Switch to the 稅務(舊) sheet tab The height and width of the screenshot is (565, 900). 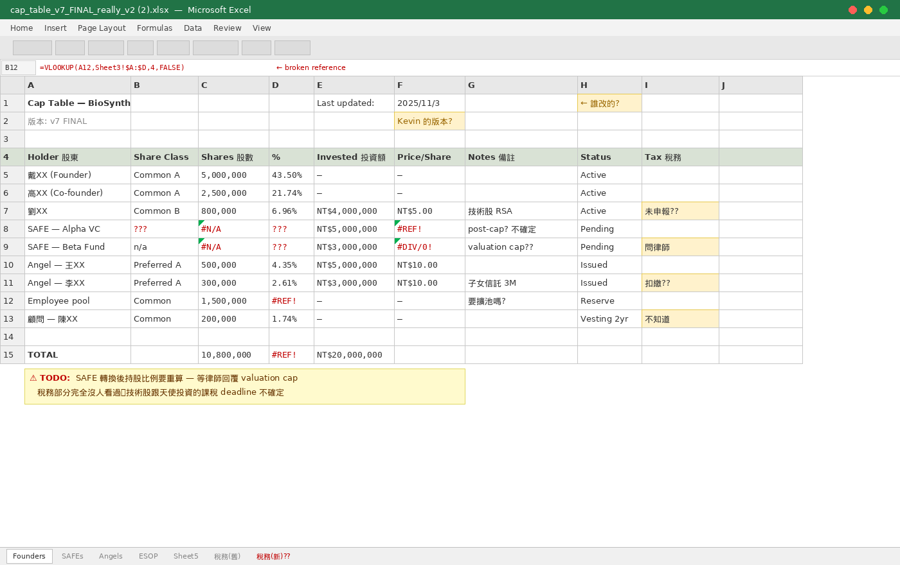(227, 556)
